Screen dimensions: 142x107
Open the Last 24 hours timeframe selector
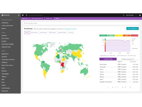point(130,15)
